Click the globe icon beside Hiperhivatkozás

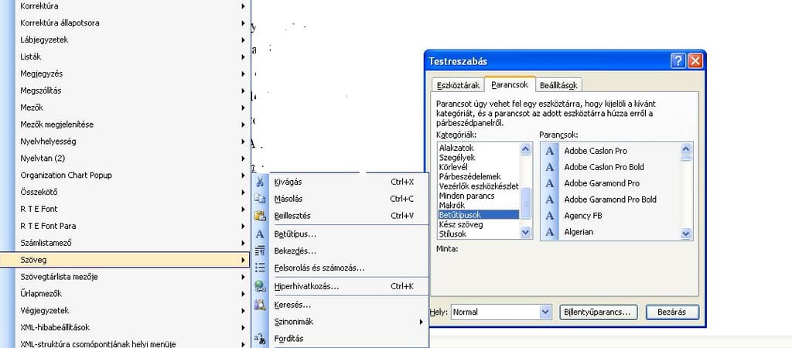pyautogui.click(x=261, y=286)
